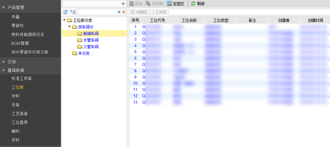Sort by the 备注 column header
The image size is (330, 147).
click(252, 20)
